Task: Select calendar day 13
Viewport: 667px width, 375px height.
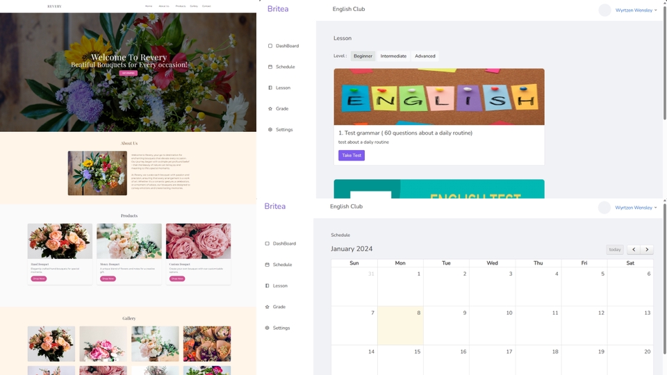Action: point(630,325)
